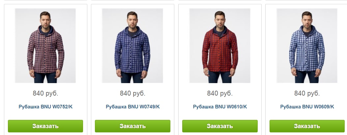Click the hood of the light blue shirt
This screenshot has width=347, height=135.
[307, 31]
